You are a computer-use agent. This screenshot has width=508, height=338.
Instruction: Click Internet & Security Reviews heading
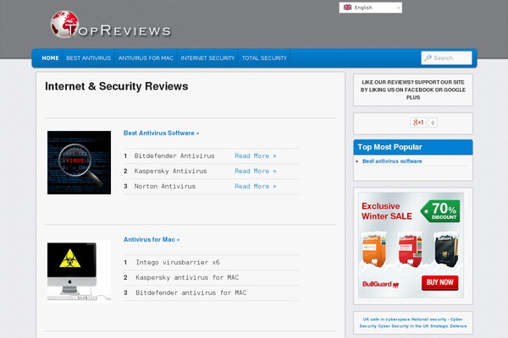pos(117,86)
